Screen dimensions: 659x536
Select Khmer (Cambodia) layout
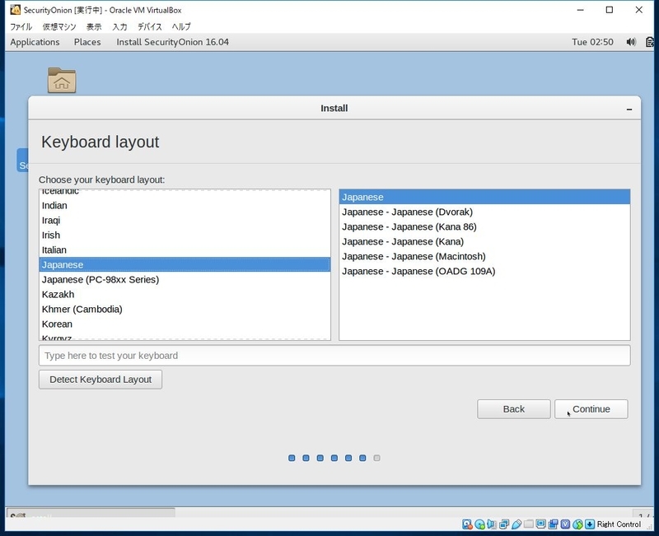(185, 309)
